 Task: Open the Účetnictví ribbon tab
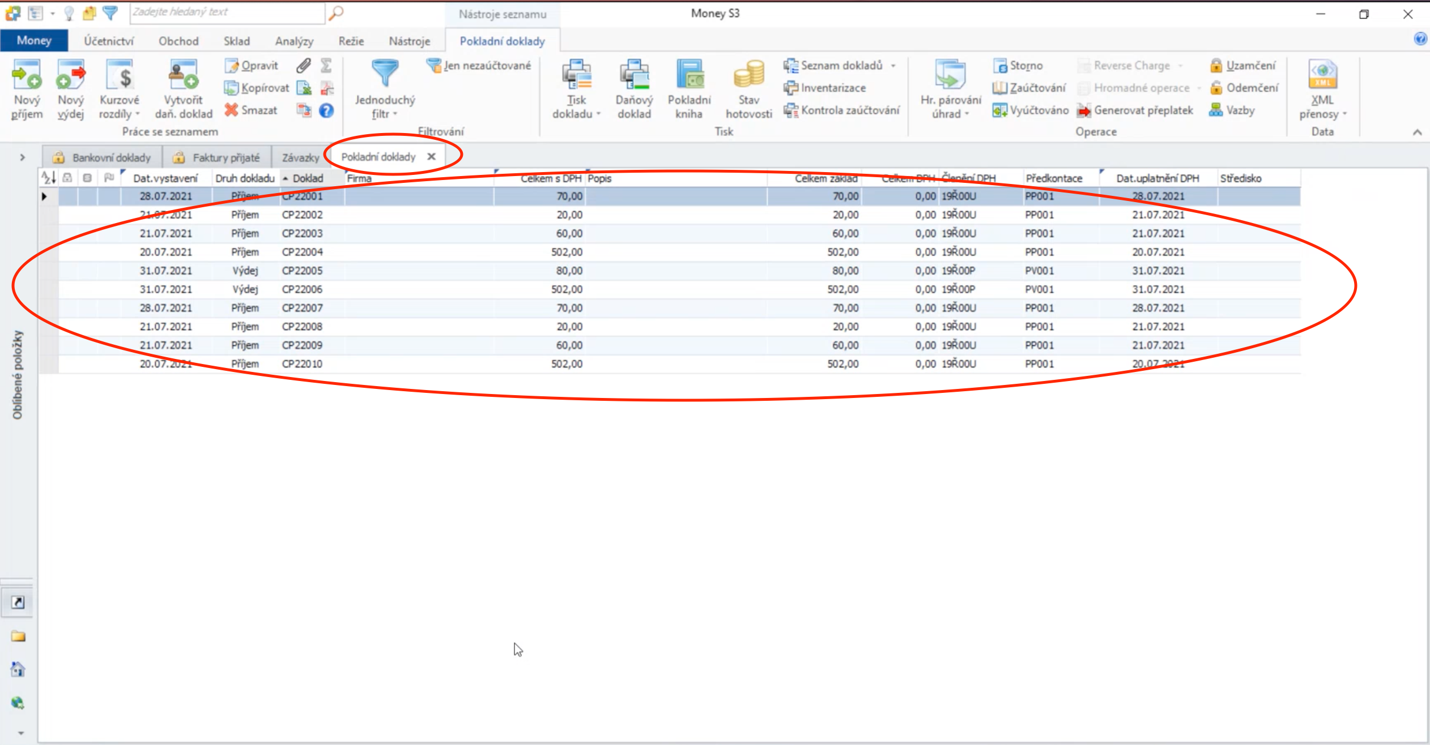click(109, 41)
